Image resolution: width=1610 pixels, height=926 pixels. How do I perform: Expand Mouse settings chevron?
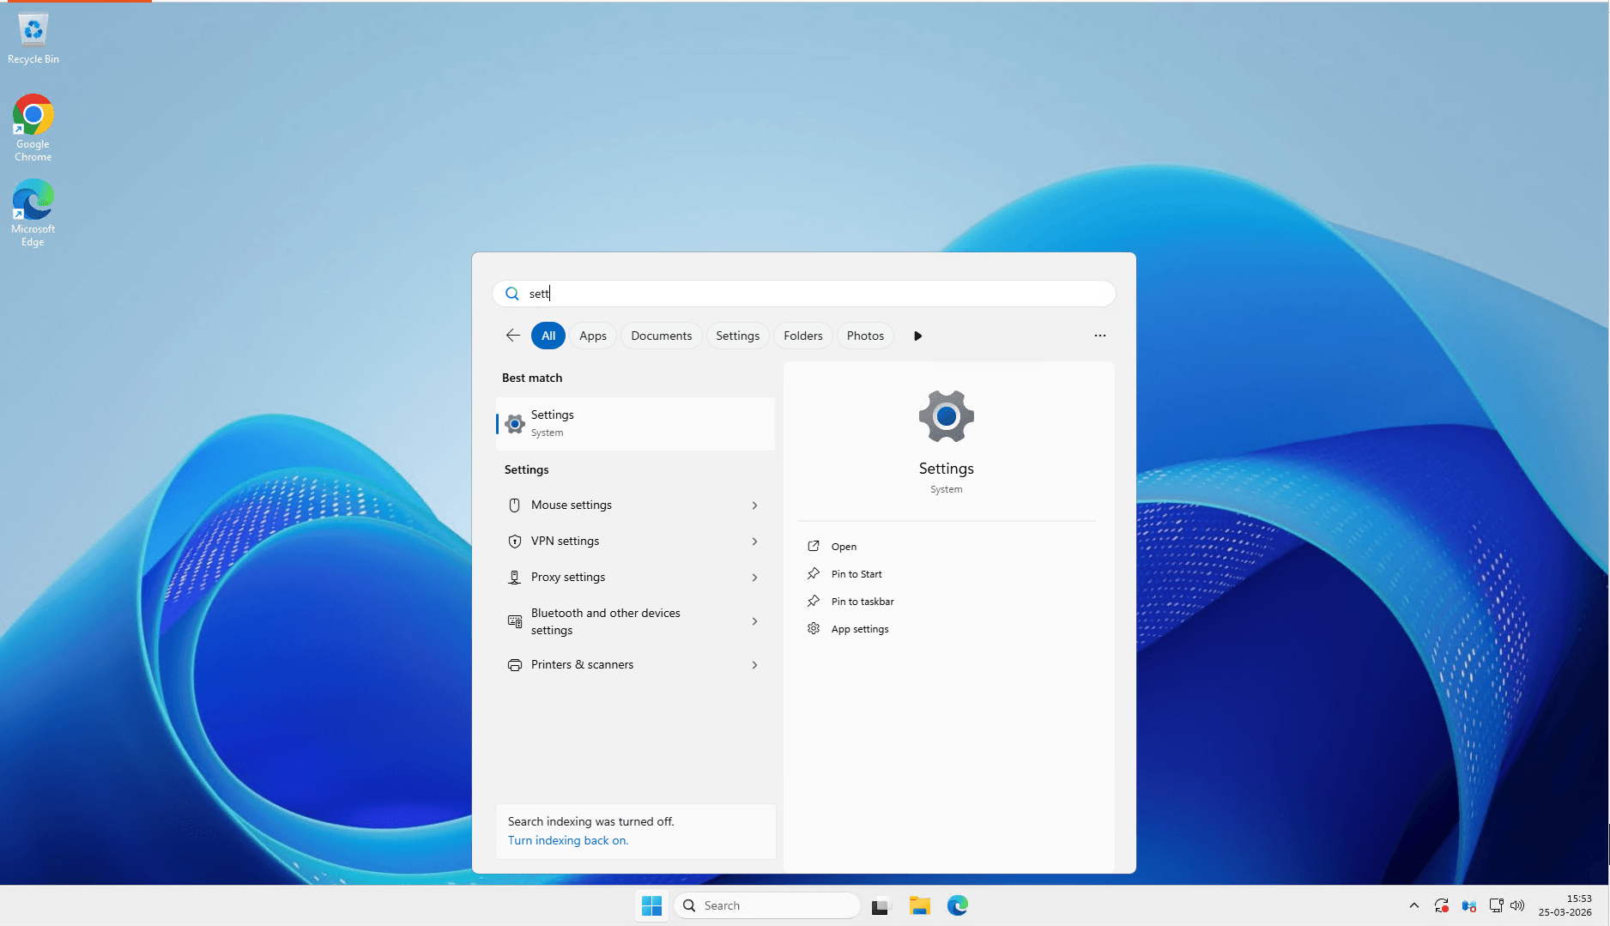click(x=754, y=505)
